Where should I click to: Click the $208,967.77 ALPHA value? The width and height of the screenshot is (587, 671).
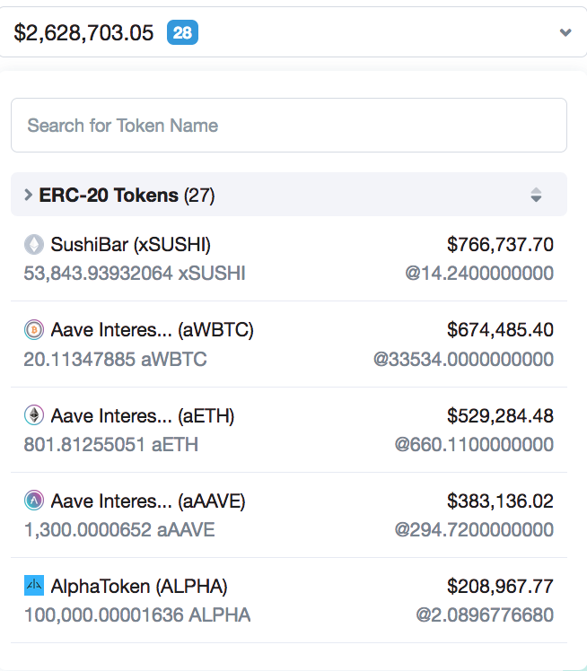(500, 586)
